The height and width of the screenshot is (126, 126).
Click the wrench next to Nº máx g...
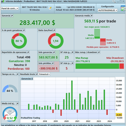[73, 52]
